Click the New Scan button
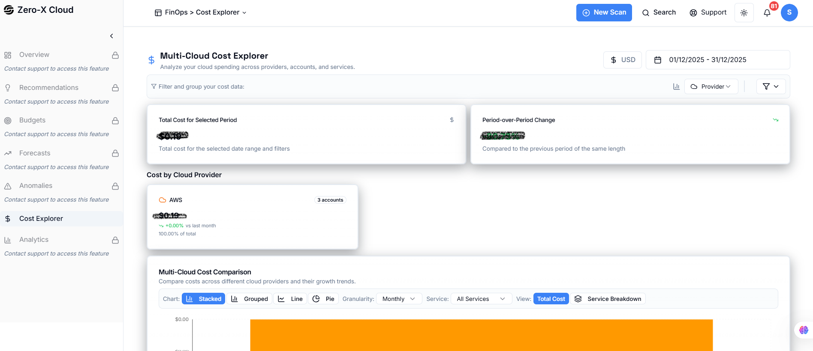The image size is (813, 351). pos(604,12)
